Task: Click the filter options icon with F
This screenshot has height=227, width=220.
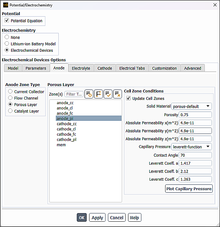Action: point(98,94)
